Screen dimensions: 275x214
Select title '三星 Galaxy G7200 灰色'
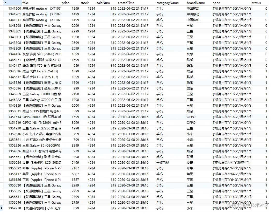(42, 128)
